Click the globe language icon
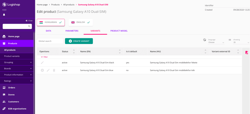This screenshot has height=114, width=250. [205, 40]
